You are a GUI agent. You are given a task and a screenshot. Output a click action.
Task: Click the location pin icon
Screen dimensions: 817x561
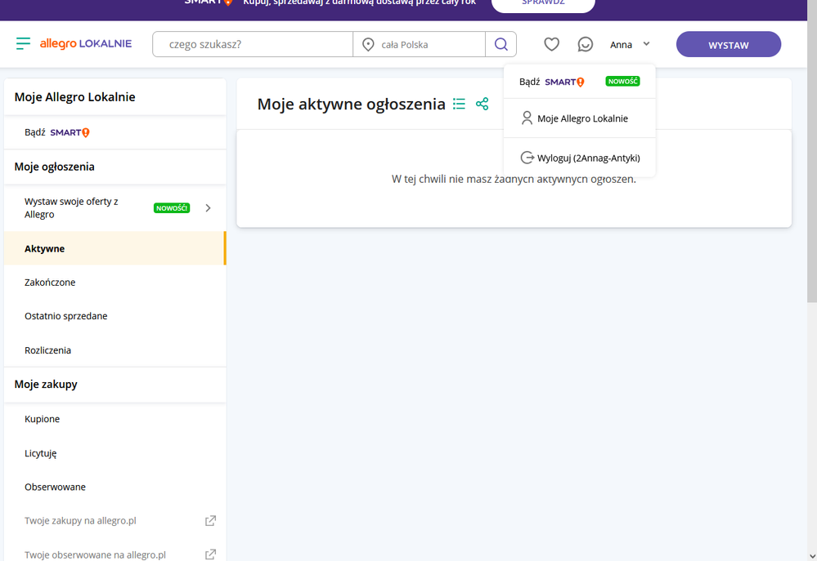pos(368,45)
